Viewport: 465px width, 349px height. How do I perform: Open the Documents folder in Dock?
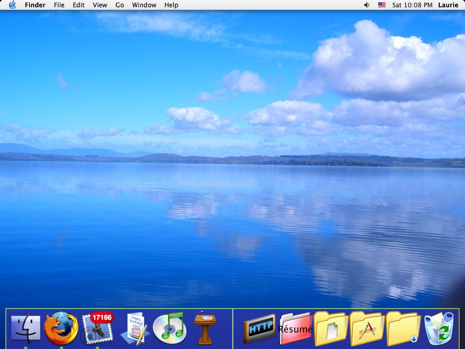point(331,328)
